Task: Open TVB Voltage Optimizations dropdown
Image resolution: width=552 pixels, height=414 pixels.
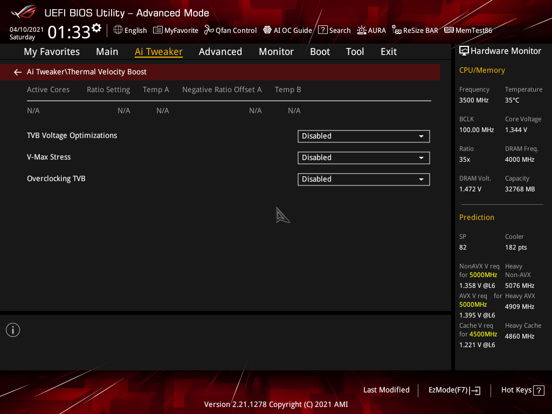Action: 364,136
